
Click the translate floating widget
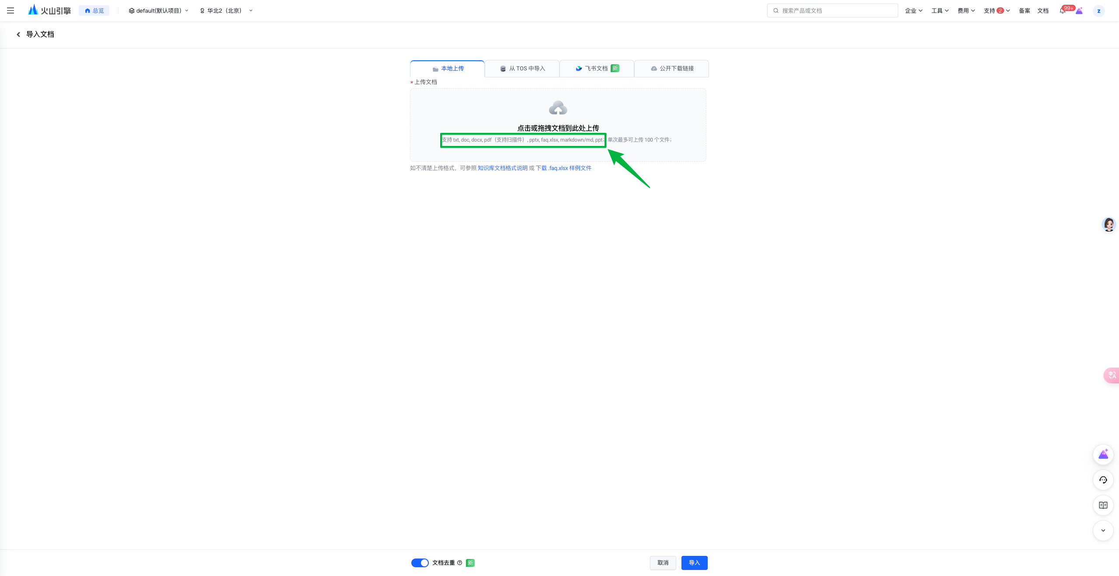(1112, 375)
